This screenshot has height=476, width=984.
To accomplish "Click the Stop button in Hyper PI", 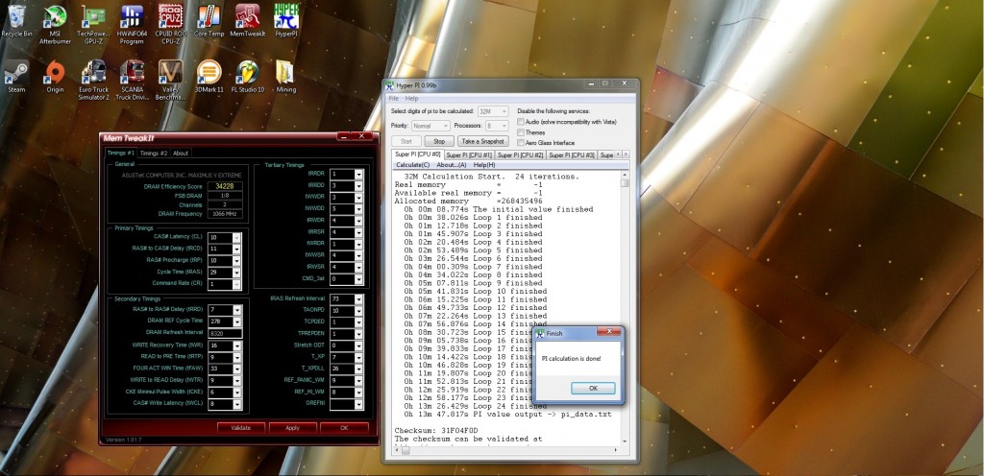I will point(438,141).
